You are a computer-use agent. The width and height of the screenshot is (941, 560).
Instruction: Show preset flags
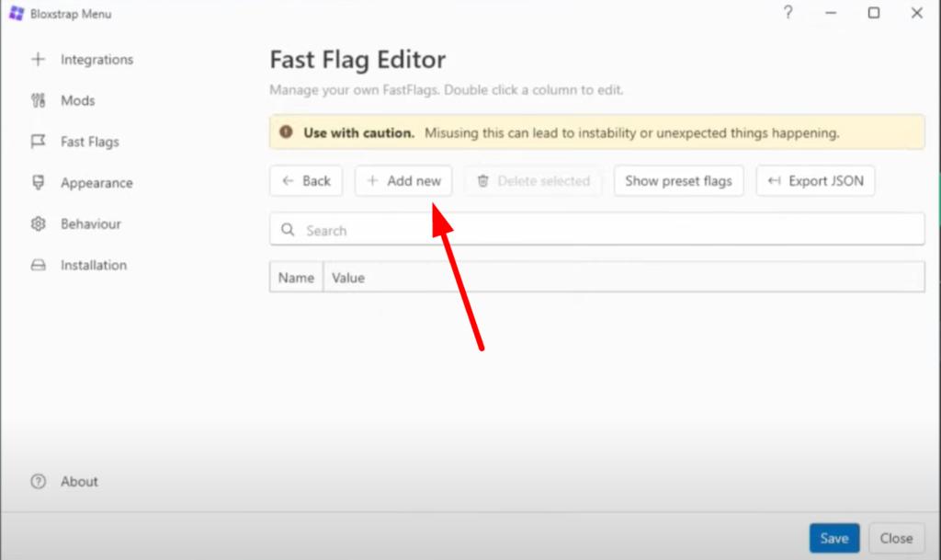pyautogui.click(x=679, y=180)
